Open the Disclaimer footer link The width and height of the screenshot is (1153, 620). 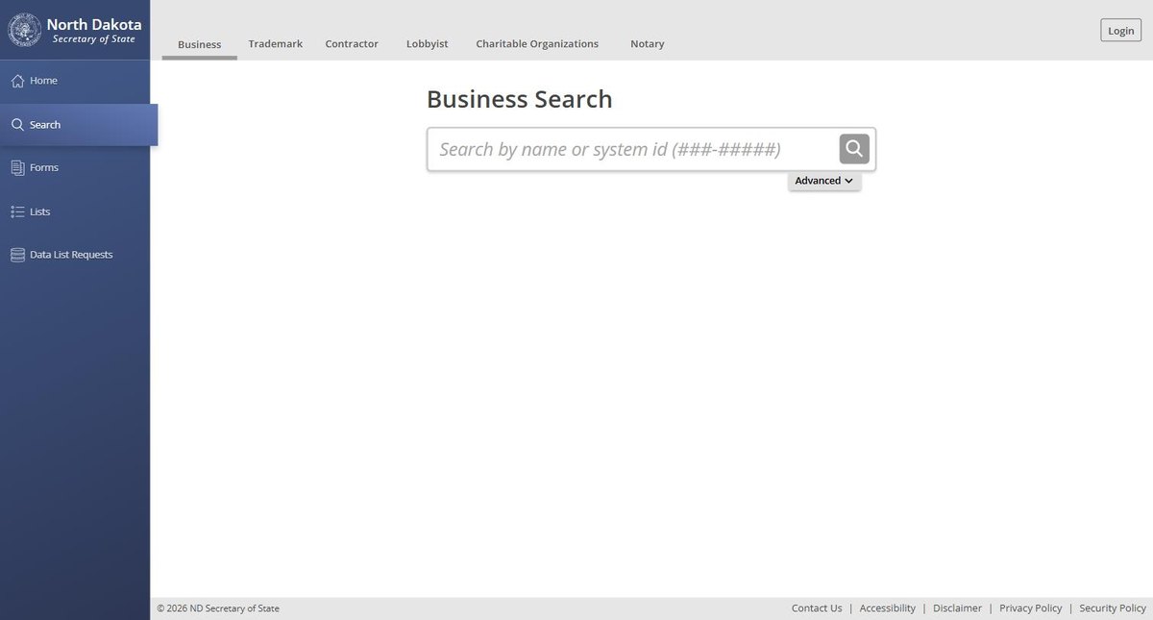[x=957, y=608]
